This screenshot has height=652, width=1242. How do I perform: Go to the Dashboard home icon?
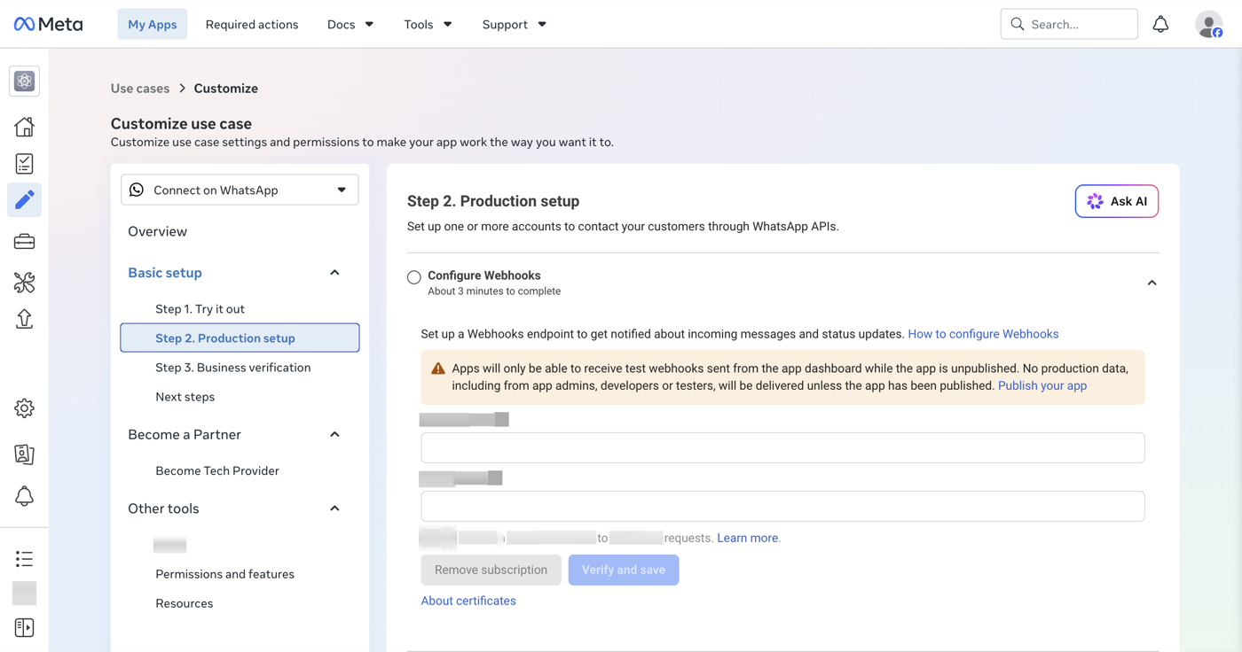(x=24, y=127)
